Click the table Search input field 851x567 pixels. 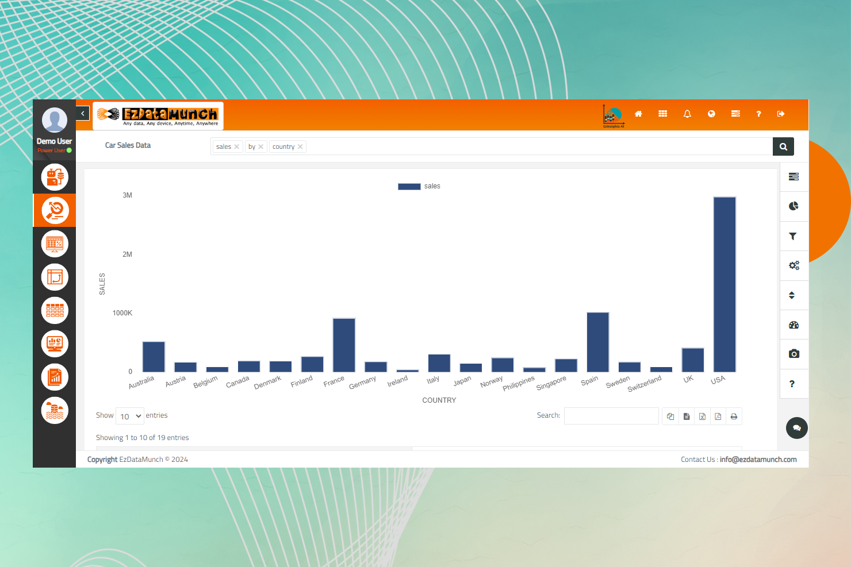(x=611, y=416)
